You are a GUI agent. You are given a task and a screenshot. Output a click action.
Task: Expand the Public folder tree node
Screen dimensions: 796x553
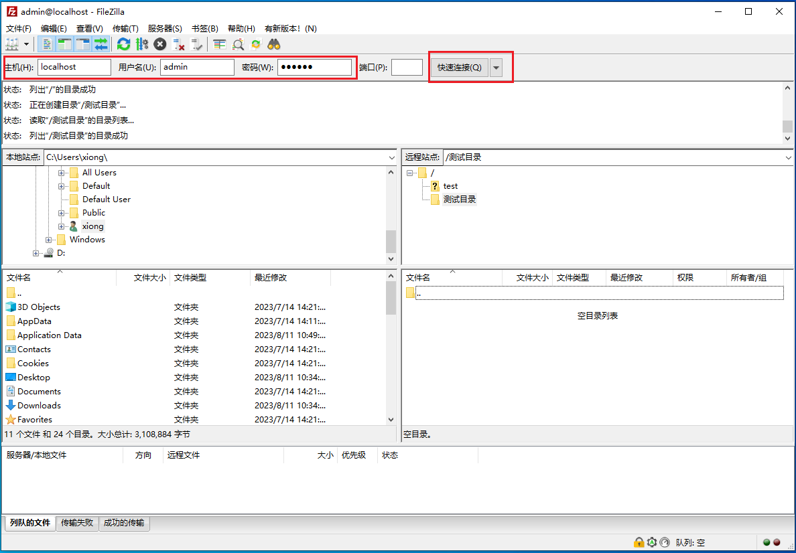click(61, 213)
